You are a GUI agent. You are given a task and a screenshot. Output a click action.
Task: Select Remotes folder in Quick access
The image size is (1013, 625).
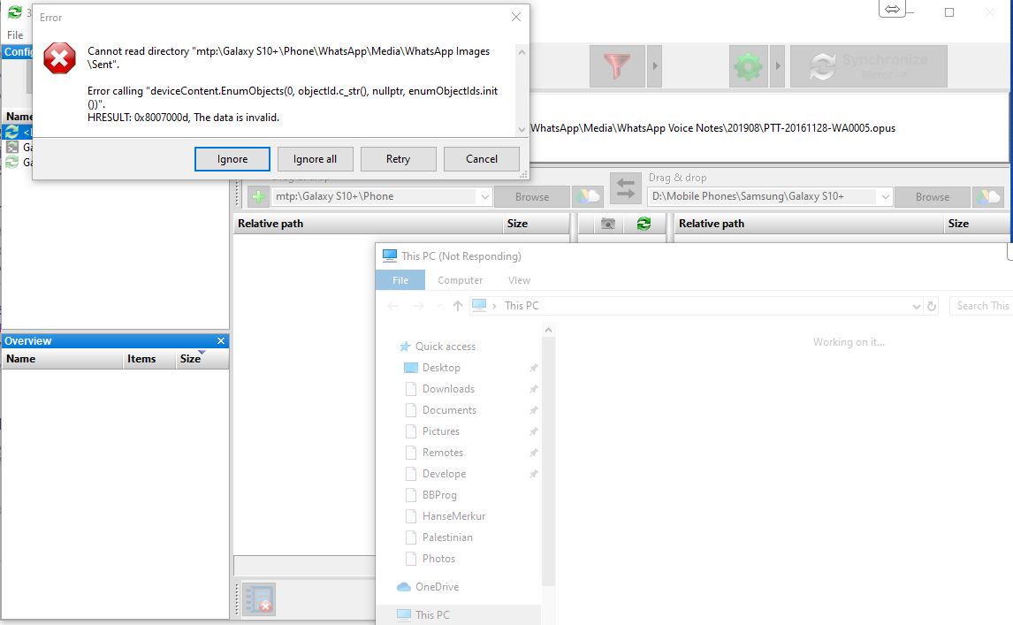443,453
